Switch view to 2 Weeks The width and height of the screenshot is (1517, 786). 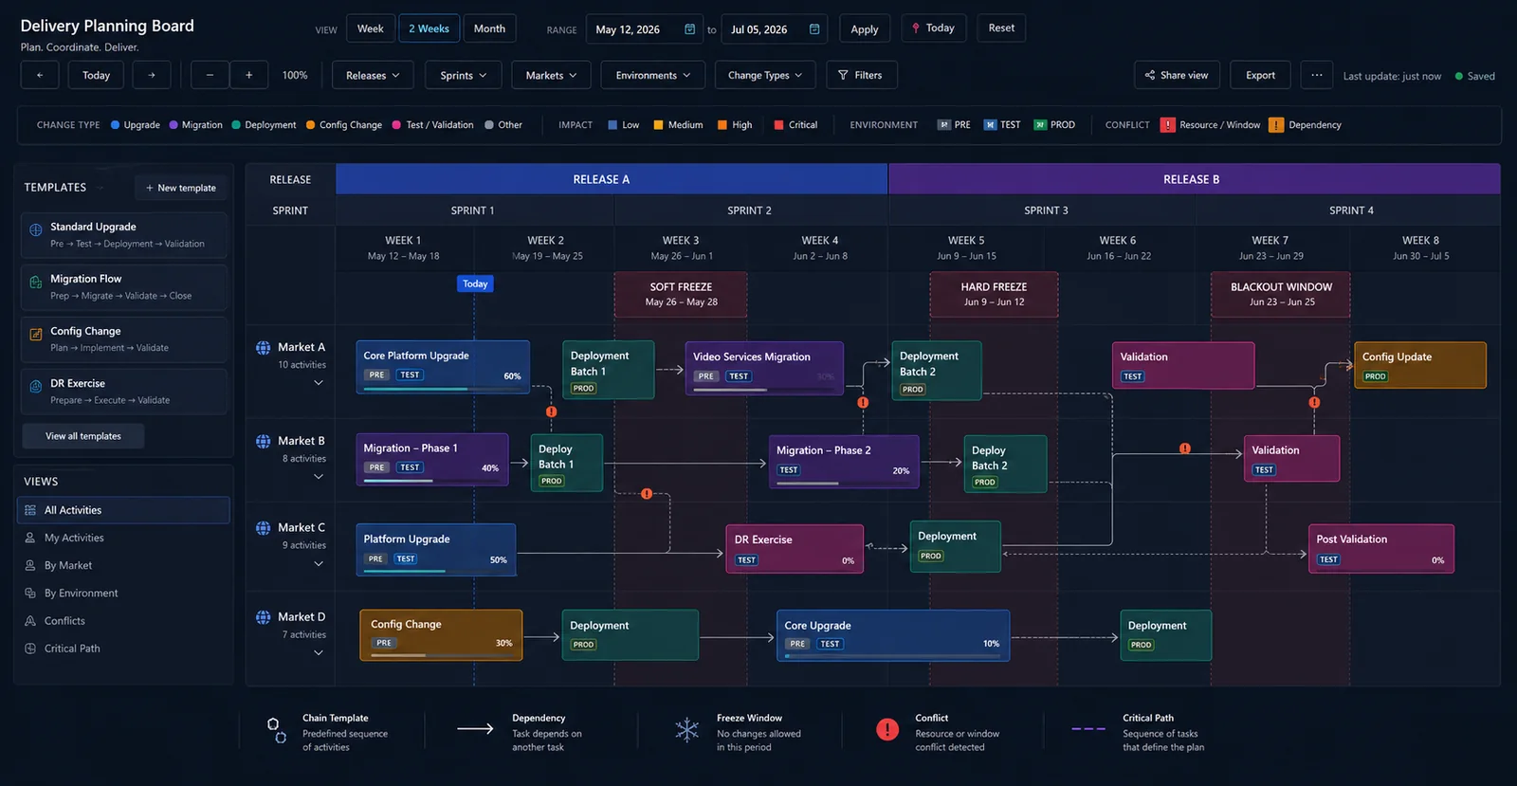point(430,28)
